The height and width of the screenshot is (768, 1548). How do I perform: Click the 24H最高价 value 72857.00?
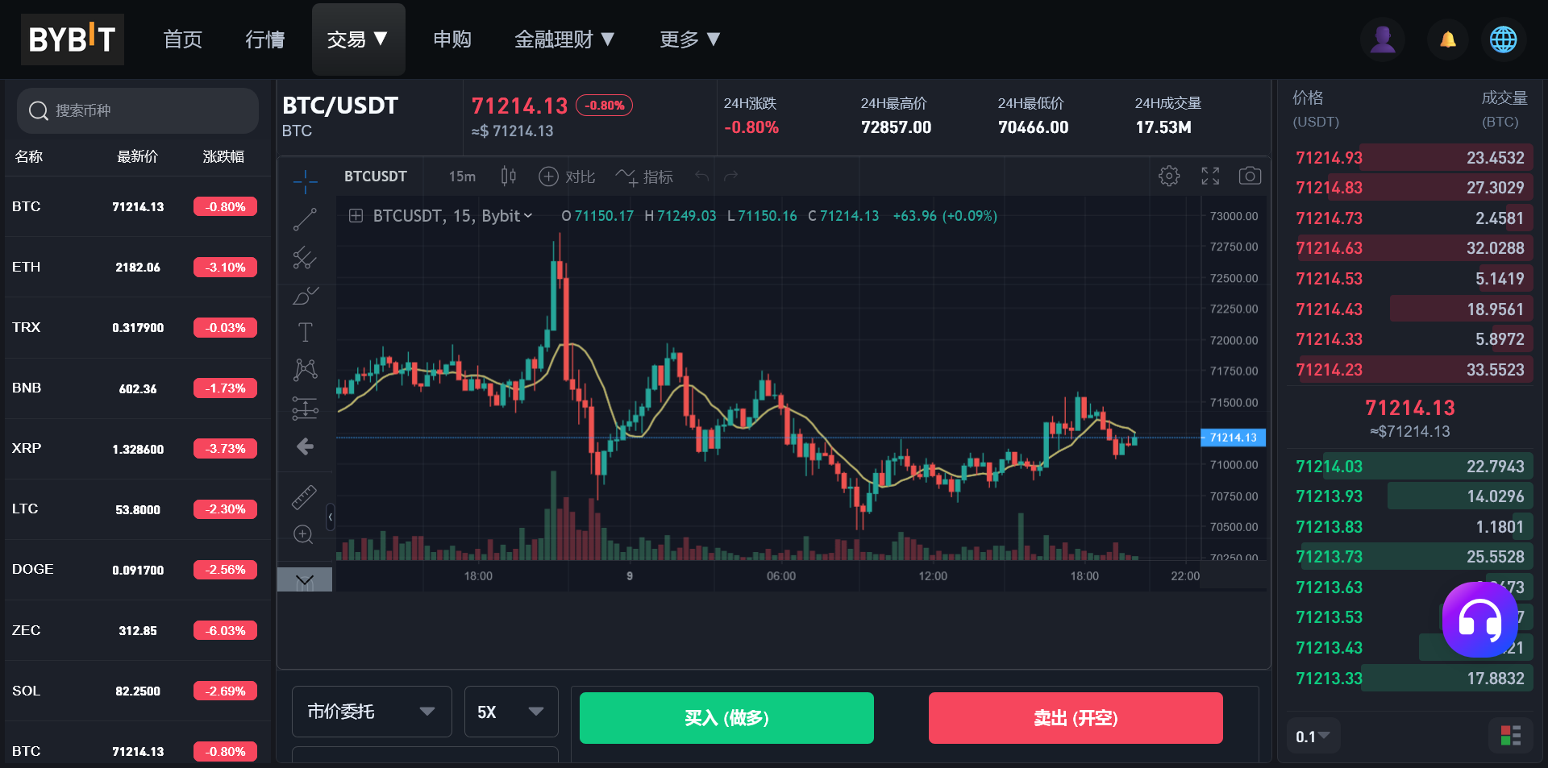(896, 127)
